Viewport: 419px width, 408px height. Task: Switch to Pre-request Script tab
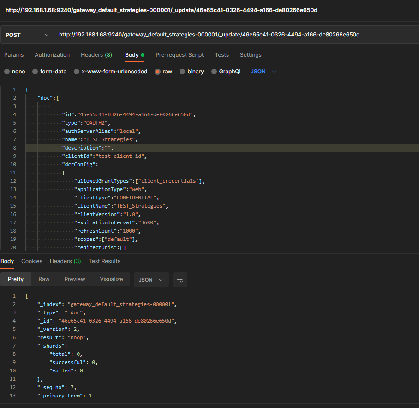coord(180,55)
